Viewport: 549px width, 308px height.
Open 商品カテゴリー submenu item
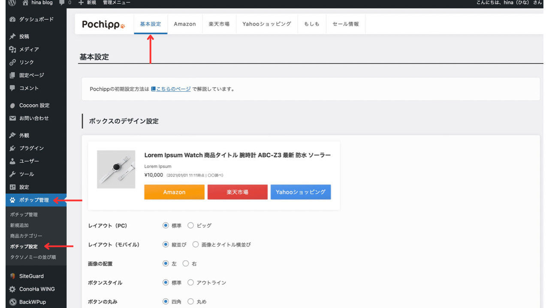coord(26,236)
